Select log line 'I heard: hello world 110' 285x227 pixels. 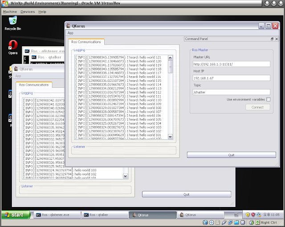118,100
